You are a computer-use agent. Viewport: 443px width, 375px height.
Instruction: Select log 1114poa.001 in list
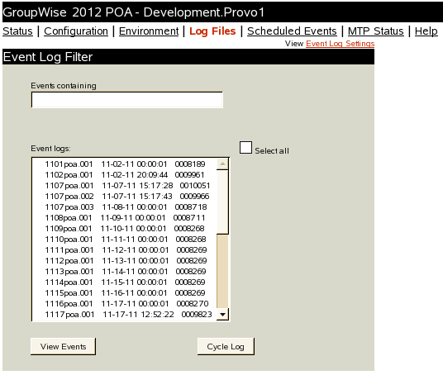[124, 282]
